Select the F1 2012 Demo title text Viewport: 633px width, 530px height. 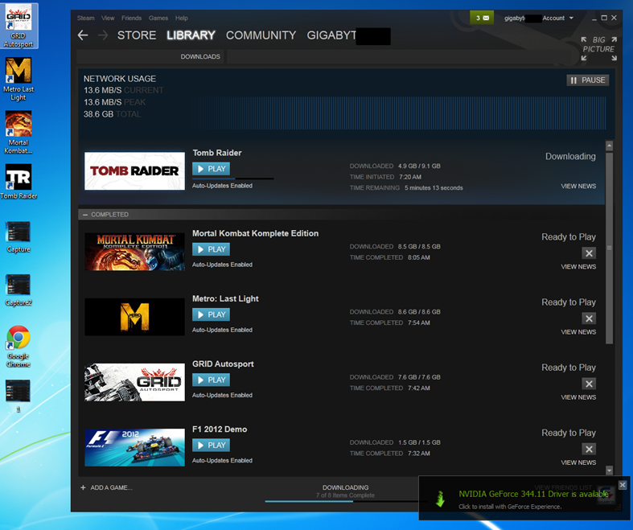point(220,429)
